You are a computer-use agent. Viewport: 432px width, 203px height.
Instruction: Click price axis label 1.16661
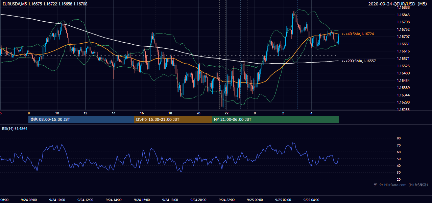(x=403, y=44)
